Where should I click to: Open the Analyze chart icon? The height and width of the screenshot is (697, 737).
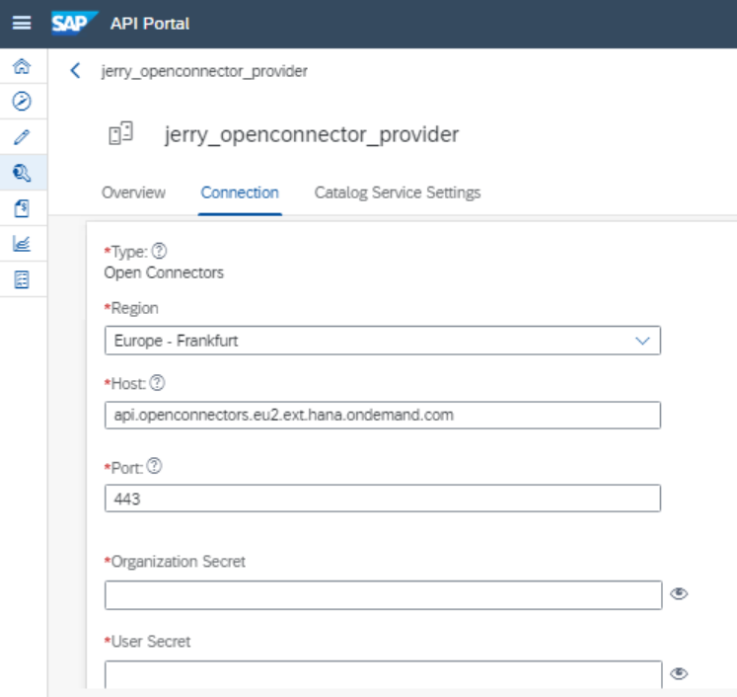(x=22, y=244)
